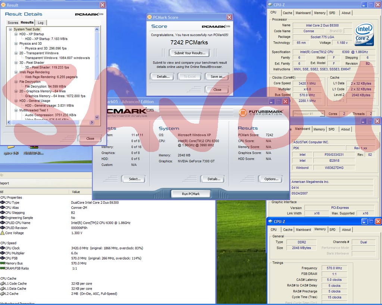Open Cache tab in CPU-Z processor window
Viewport: 382px width, 305px height.
[288, 13]
